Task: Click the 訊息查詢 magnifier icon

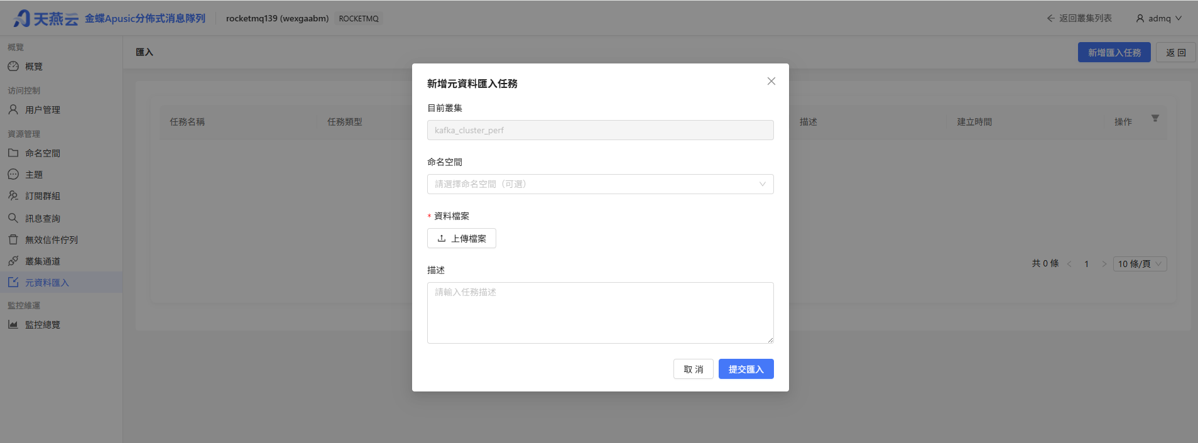Action: [13, 218]
